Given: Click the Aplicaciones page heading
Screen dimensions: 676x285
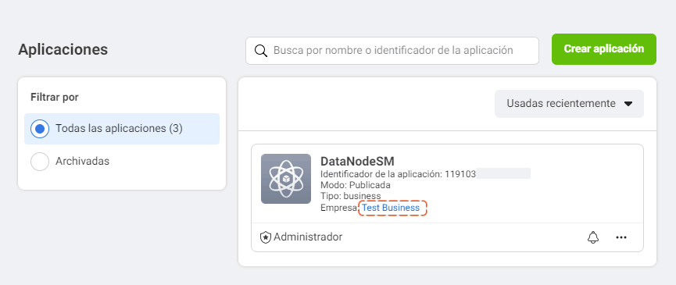Looking at the screenshot, I should pos(63,49).
